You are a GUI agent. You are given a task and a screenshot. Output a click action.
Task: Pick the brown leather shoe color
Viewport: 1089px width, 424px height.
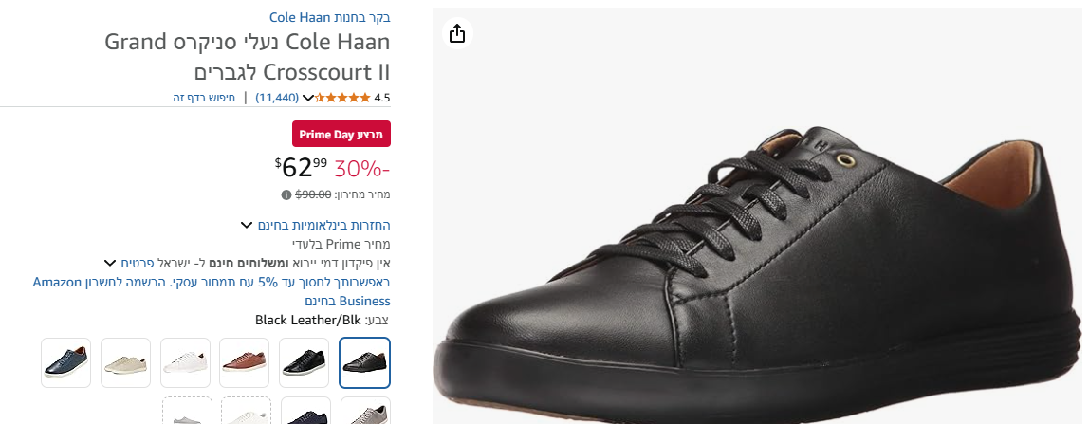coord(245,362)
